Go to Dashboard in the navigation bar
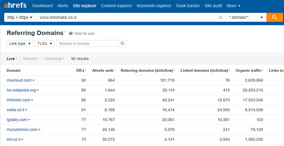This screenshot has height=146, width=284. click(x=42, y=6)
